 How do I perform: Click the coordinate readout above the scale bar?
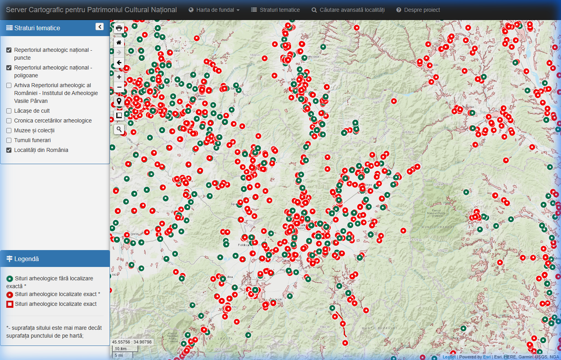(132, 342)
